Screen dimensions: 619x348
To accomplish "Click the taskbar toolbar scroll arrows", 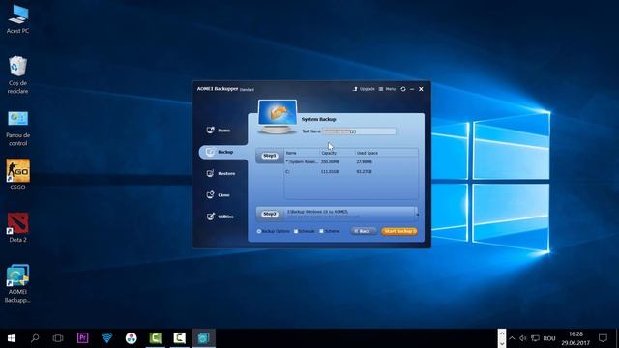I will click(x=502, y=338).
